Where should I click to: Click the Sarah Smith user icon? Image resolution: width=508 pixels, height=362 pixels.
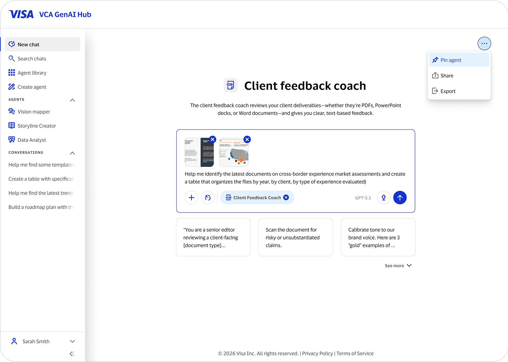pos(14,341)
